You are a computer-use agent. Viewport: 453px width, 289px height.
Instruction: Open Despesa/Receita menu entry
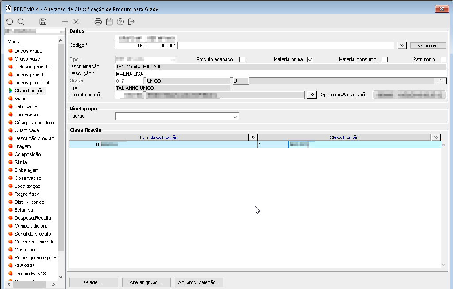33,218
